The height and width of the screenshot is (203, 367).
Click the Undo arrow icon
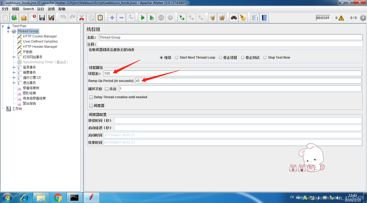pyautogui.click(x=63, y=18)
